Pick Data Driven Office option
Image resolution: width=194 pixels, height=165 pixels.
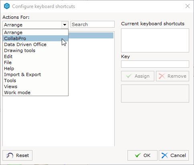pyautogui.click(x=35, y=44)
